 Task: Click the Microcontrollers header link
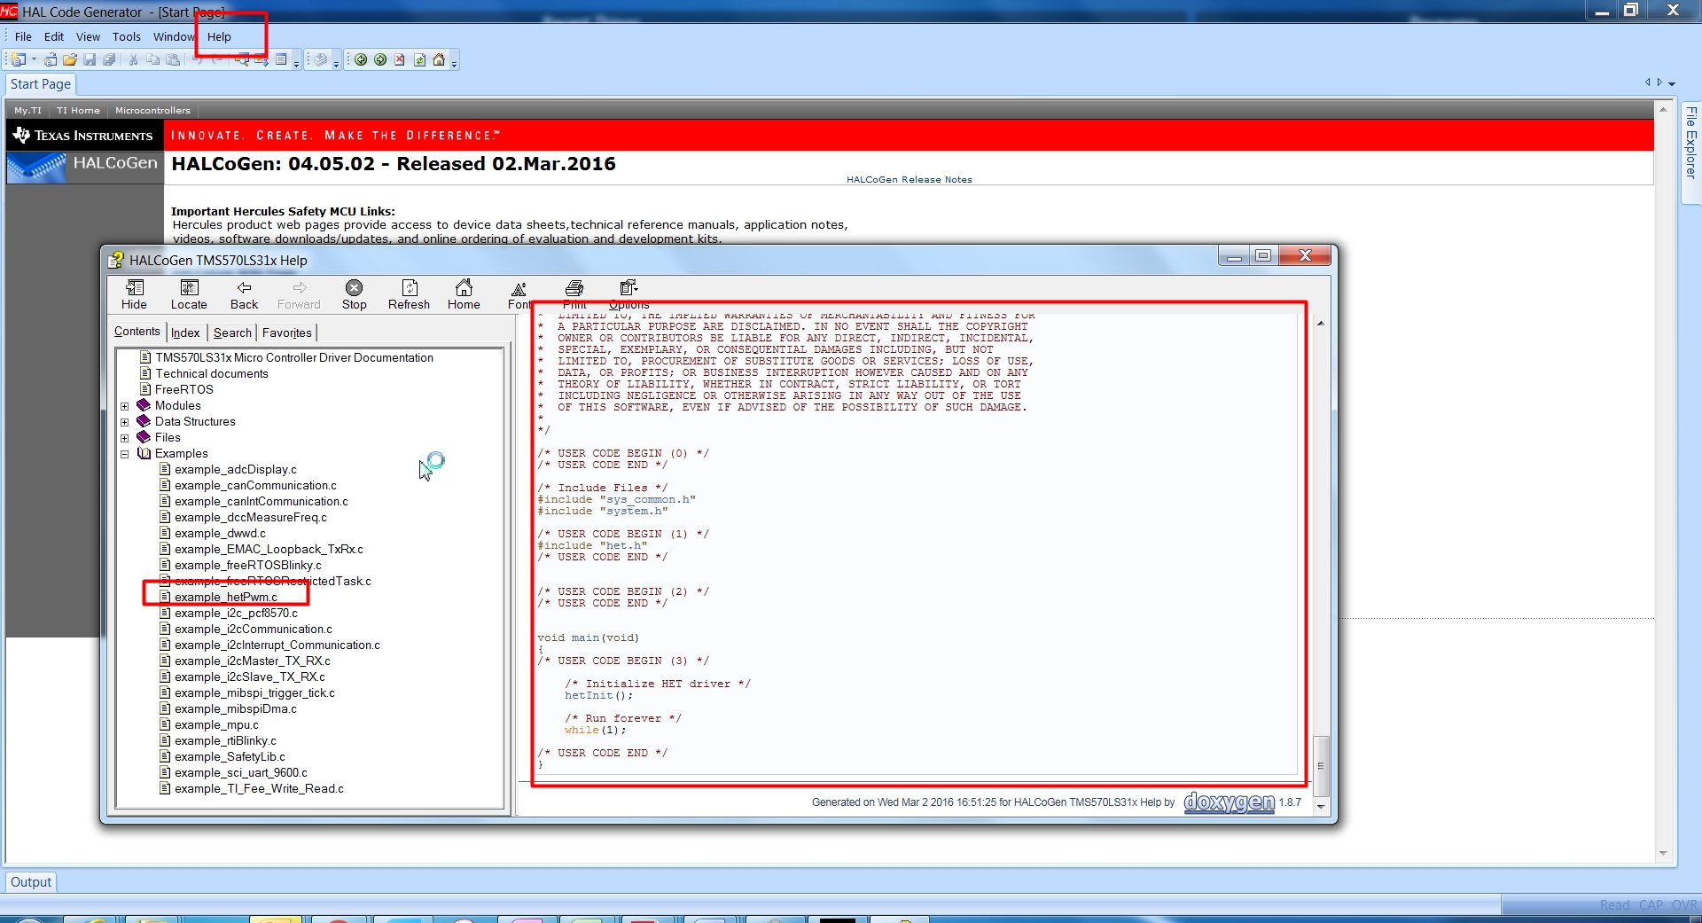152,111
